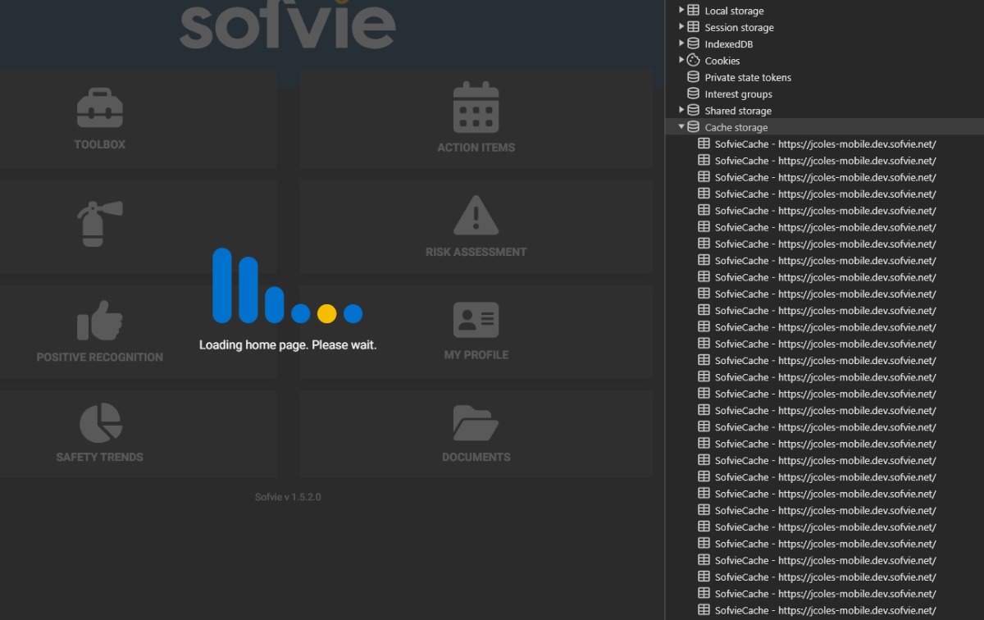Open the Documents folder icon
Image resolution: width=984 pixels, height=620 pixels.
[x=476, y=423]
